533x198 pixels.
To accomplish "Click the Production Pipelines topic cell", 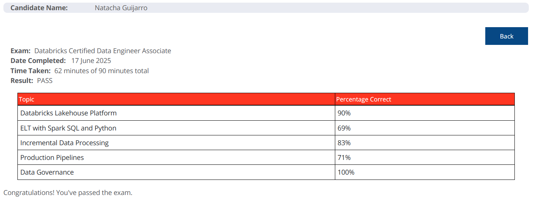I will [176, 158].
